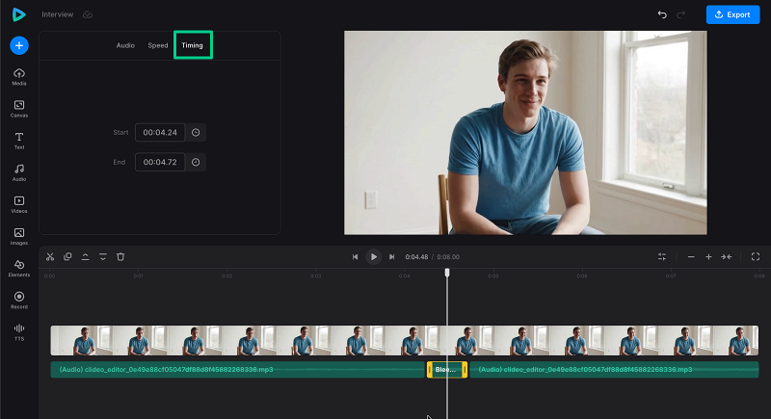
Task: Open the Record tool
Action: [x=19, y=300]
